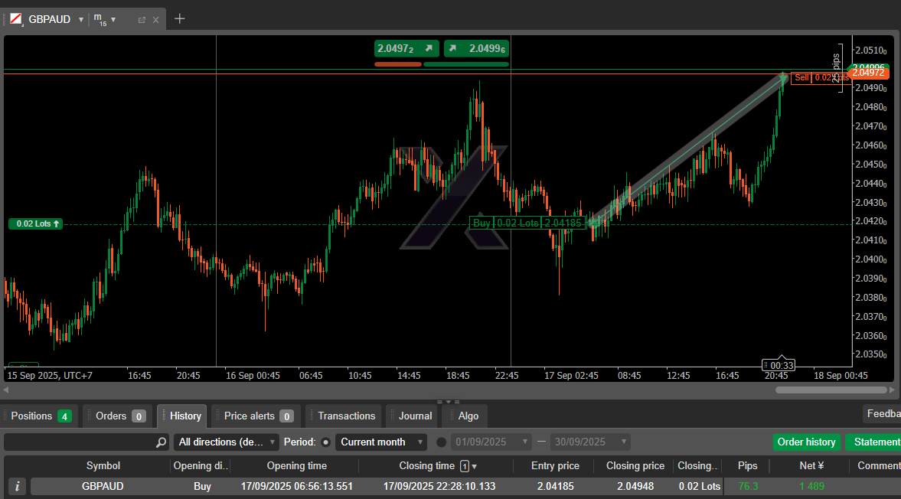The width and height of the screenshot is (901, 499).
Task: Detach the chart into separate window
Action: pos(142,20)
